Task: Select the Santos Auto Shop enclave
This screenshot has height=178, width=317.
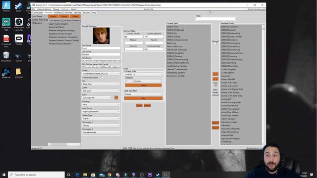Action: (40, 20)
